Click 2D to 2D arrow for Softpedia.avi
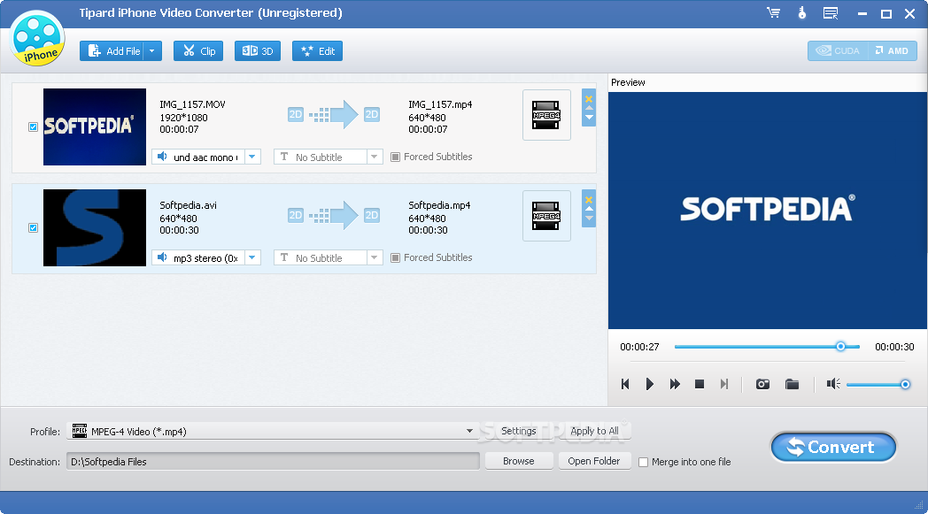 point(334,215)
